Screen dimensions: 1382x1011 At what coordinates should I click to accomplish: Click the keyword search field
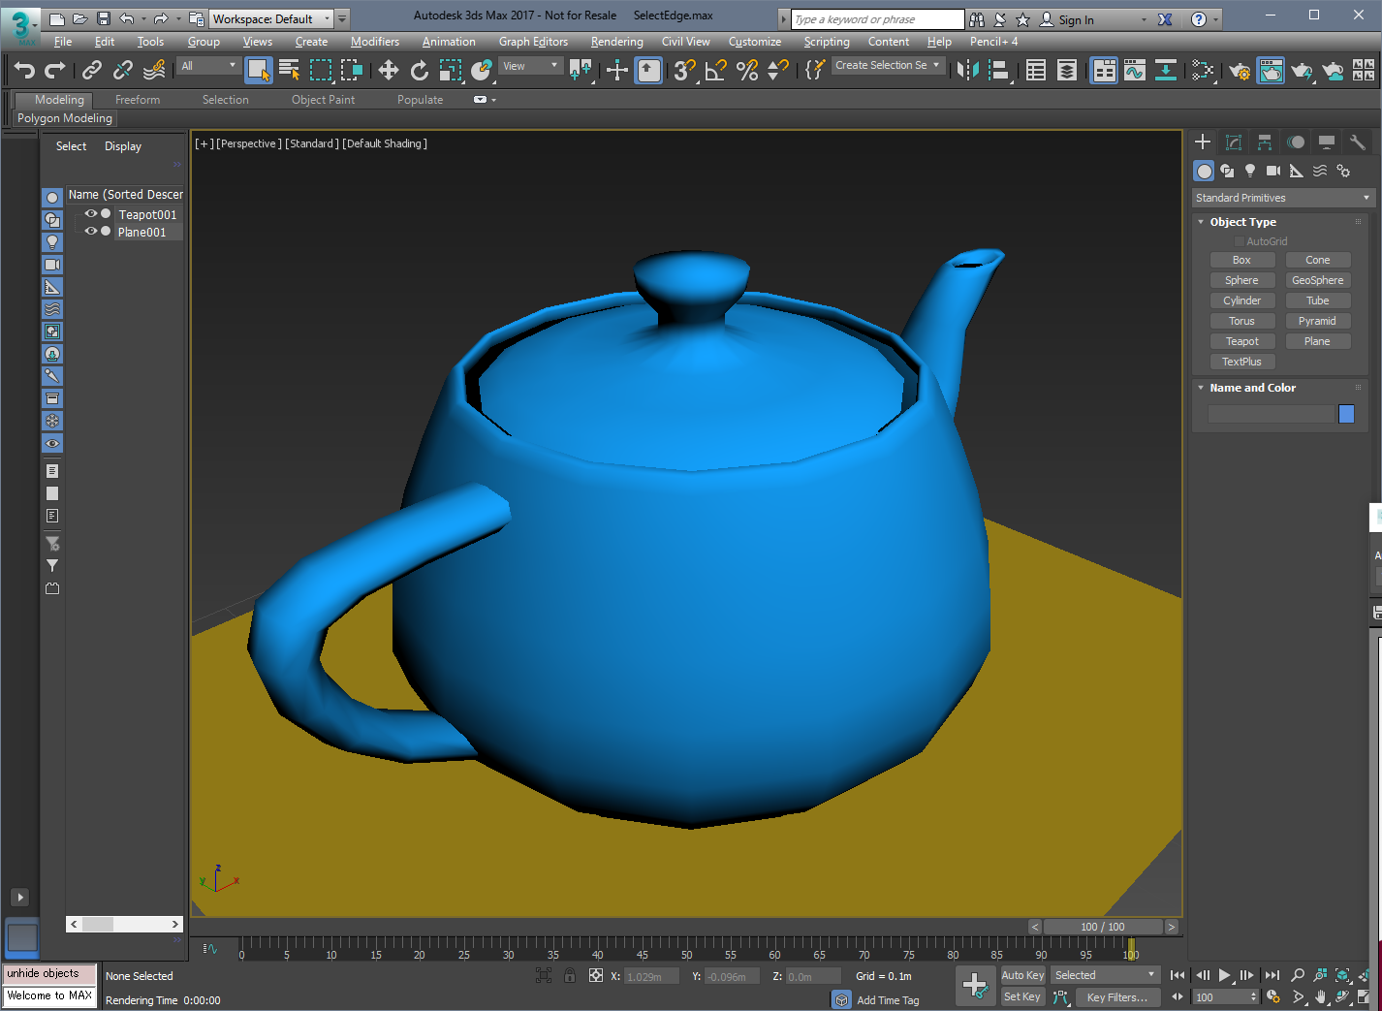click(x=876, y=19)
